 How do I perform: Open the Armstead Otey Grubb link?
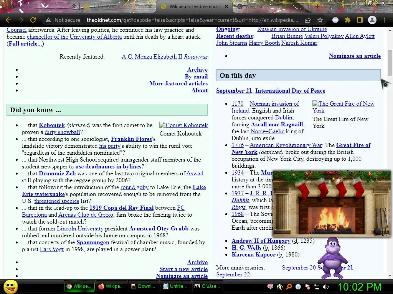click(159, 229)
